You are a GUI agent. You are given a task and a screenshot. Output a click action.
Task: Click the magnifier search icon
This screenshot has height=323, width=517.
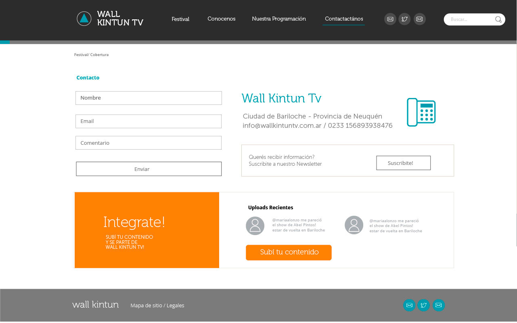click(498, 19)
